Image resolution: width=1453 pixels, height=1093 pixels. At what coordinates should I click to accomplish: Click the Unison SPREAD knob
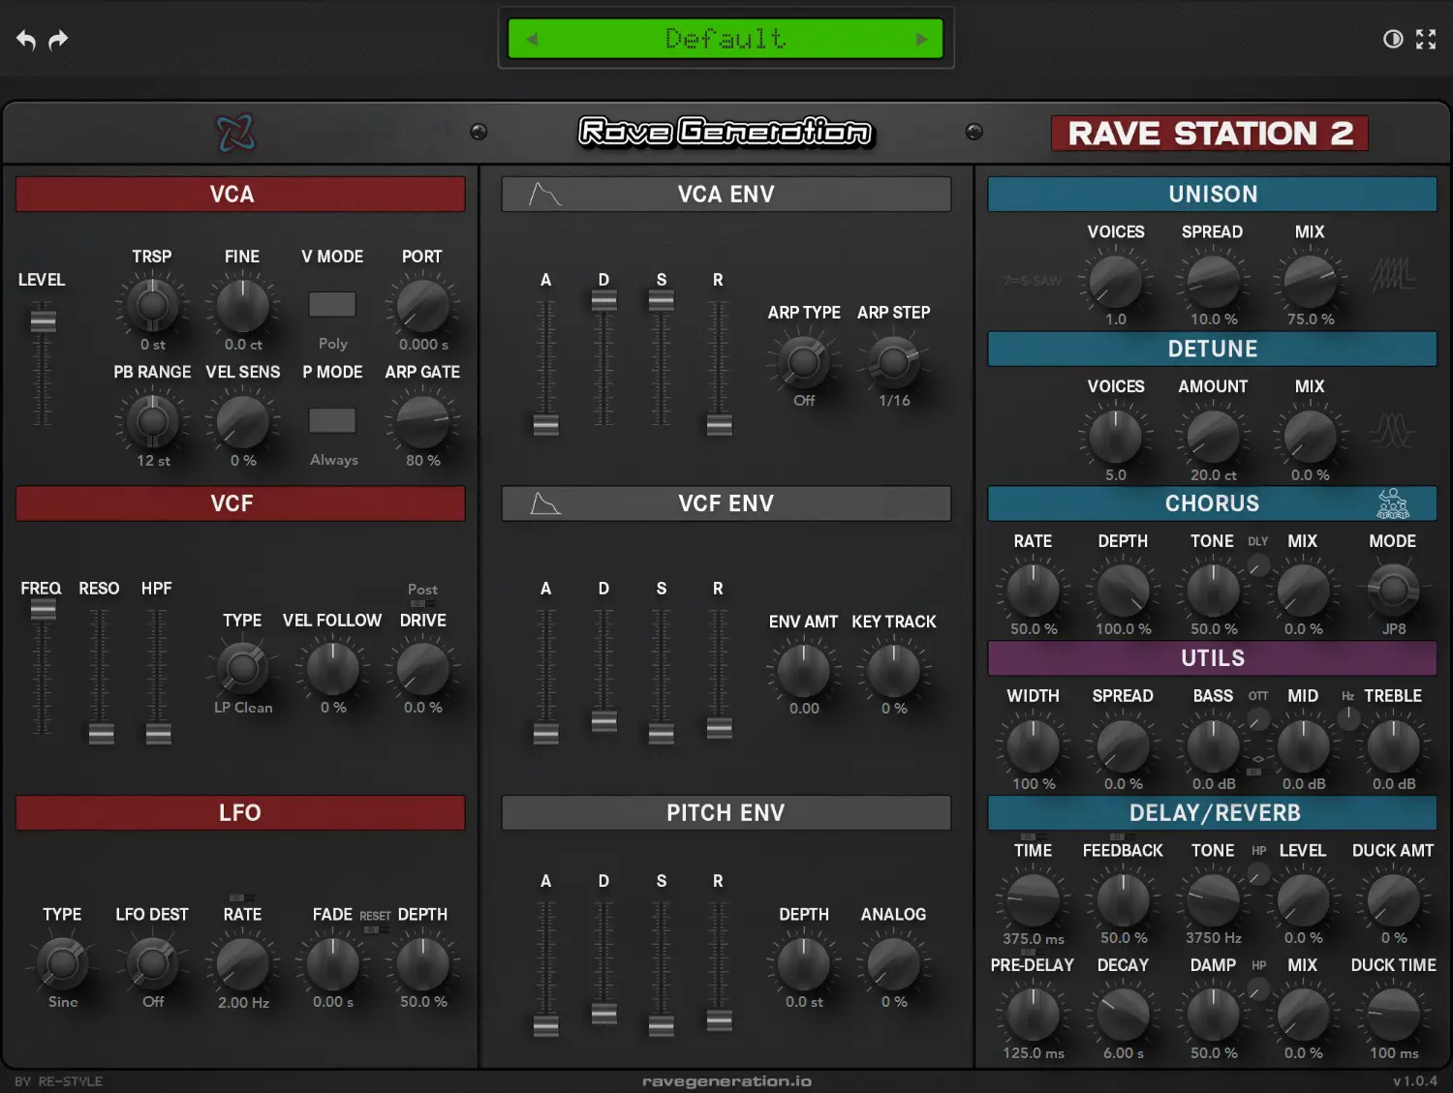tap(1212, 281)
